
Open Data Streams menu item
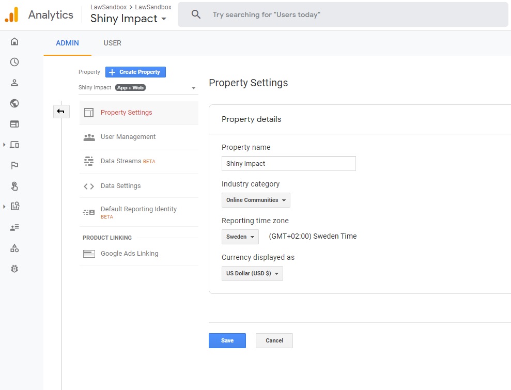click(x=139, y=161)
